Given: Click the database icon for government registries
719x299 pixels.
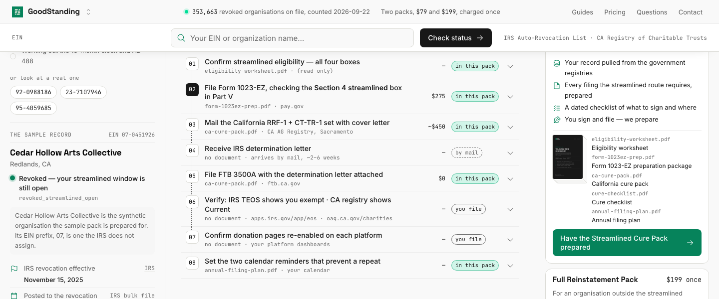Looking at the screenshot, I should point(557,63).
